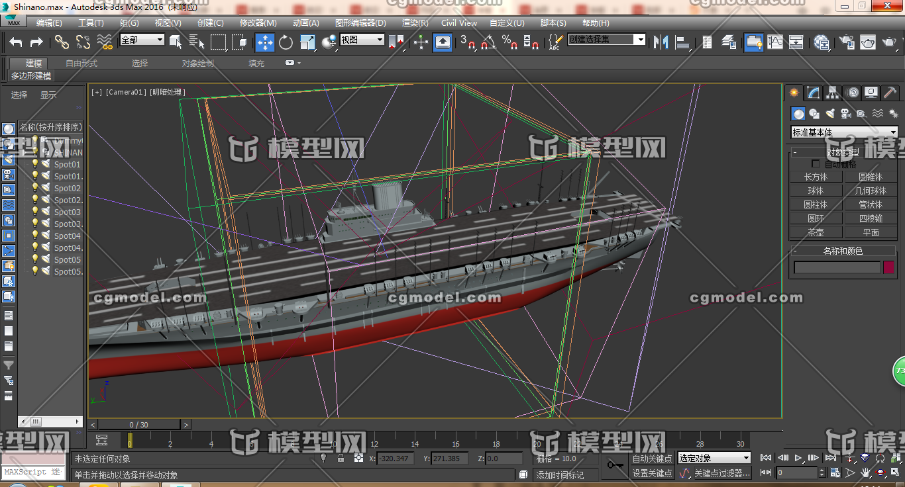
Task: Activate the Select and Rotate tool
Action: click(x=285, y=42)
